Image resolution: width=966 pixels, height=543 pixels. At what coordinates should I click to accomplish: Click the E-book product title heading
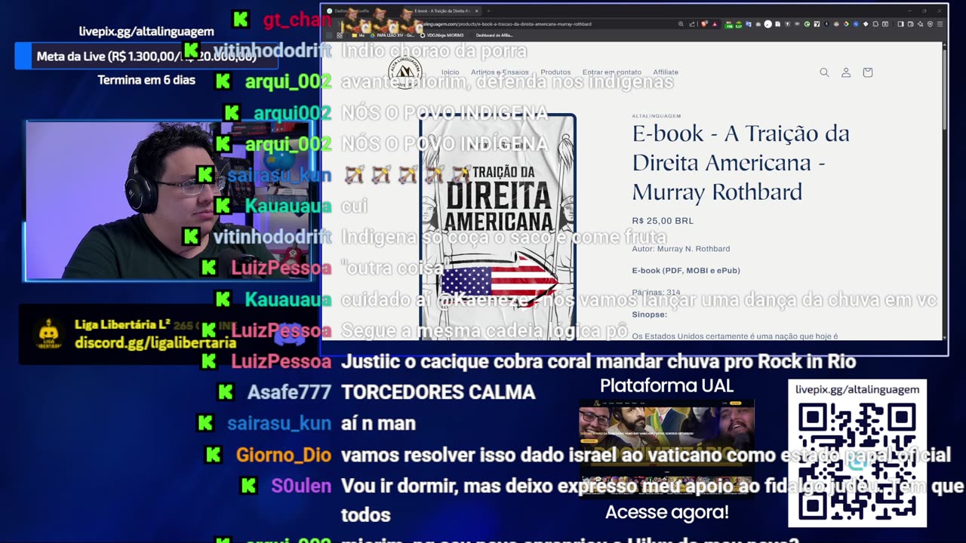tap(741, 162)
